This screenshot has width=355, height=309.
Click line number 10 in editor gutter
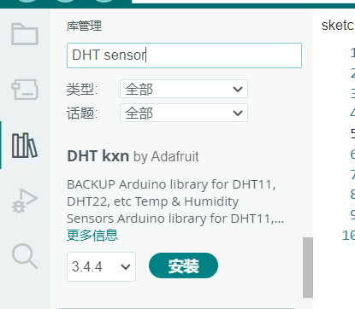tap(348, 236)
